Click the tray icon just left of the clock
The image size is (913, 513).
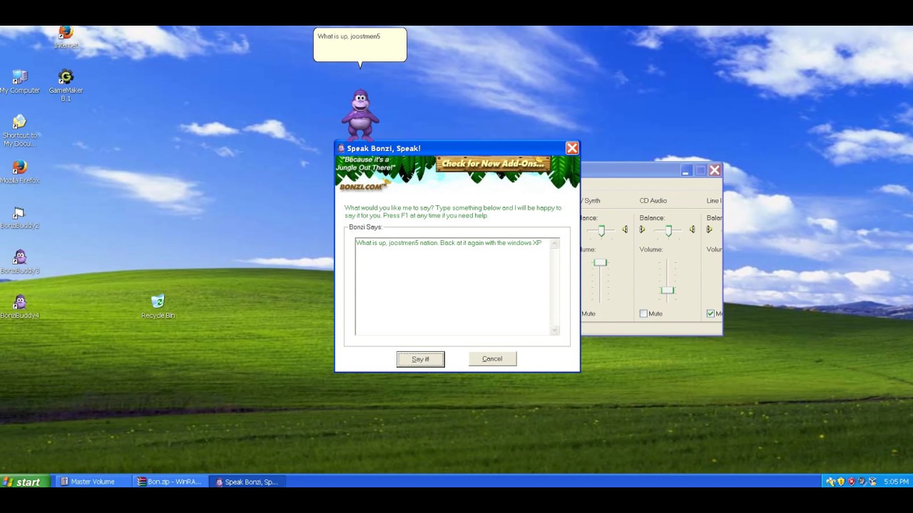(872, 482)
